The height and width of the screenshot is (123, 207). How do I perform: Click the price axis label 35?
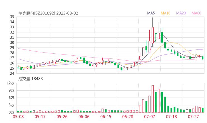pyautogui.click(x=12, y=17)
